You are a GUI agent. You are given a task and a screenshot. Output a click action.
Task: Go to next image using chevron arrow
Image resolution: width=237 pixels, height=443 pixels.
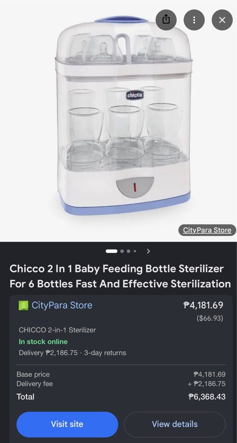148,251
